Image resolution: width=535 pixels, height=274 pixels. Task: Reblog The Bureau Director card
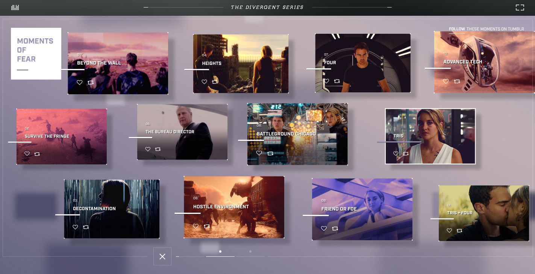(x=158, y=149)
